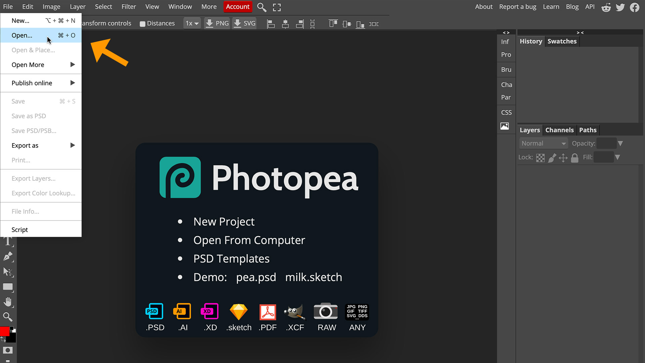Open the Opacity slider arrow
Screen dimensions: 645x363
coord(620,144)
